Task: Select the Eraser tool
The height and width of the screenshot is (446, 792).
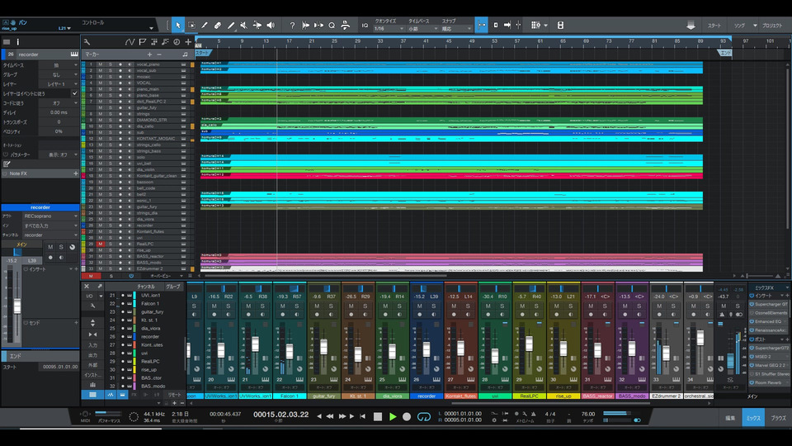Action: click(218, 25)
